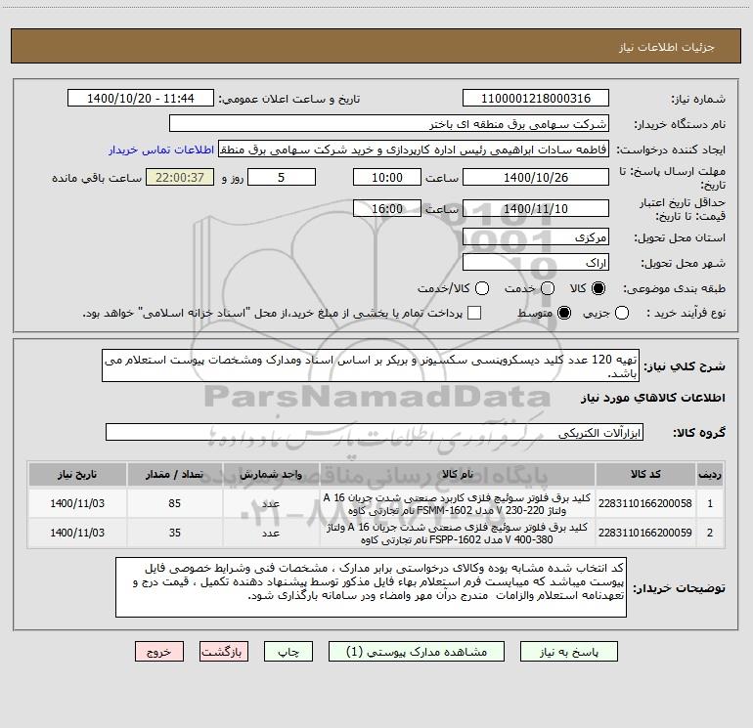Select the کالا radio button
Image resolution: width=753 pixels, height=728 pixels.
point(598,288)
